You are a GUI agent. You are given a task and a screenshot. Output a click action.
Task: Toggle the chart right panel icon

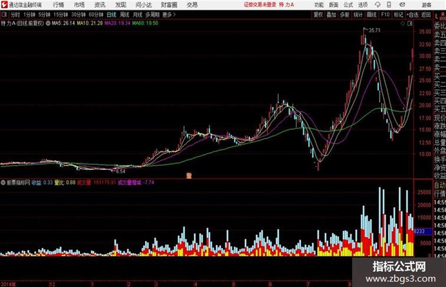tap(410, 24)
